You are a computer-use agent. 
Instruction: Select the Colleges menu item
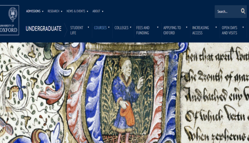121,28
